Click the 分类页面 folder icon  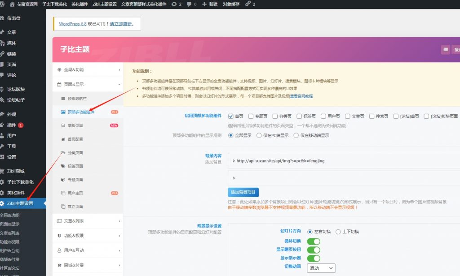pos(63,152)
